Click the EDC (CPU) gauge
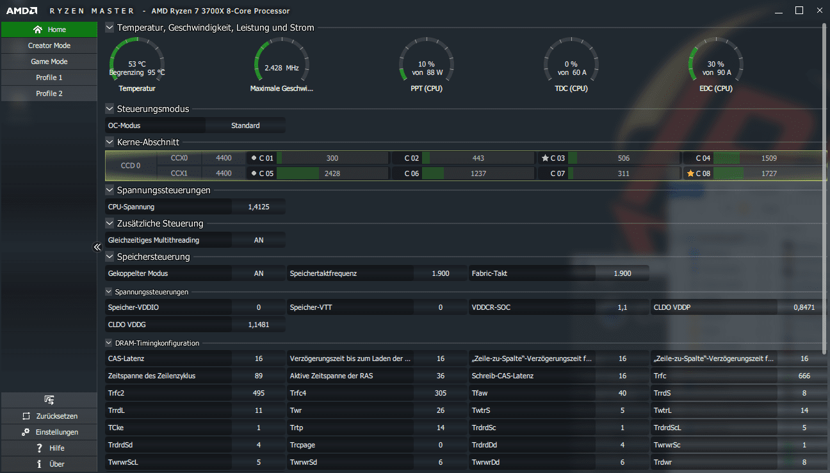Screen dimensions: 830x473 pyautogui.click(x=716, y=65)
